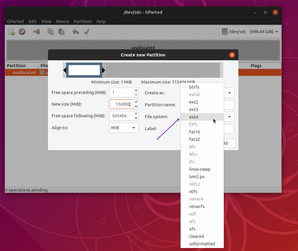
Task: Pick fat32 from the file system list
Action: pyautogui.click(x=194, y=139)
